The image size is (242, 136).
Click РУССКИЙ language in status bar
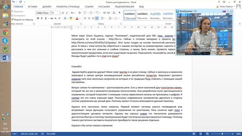(x=51, y=134)
